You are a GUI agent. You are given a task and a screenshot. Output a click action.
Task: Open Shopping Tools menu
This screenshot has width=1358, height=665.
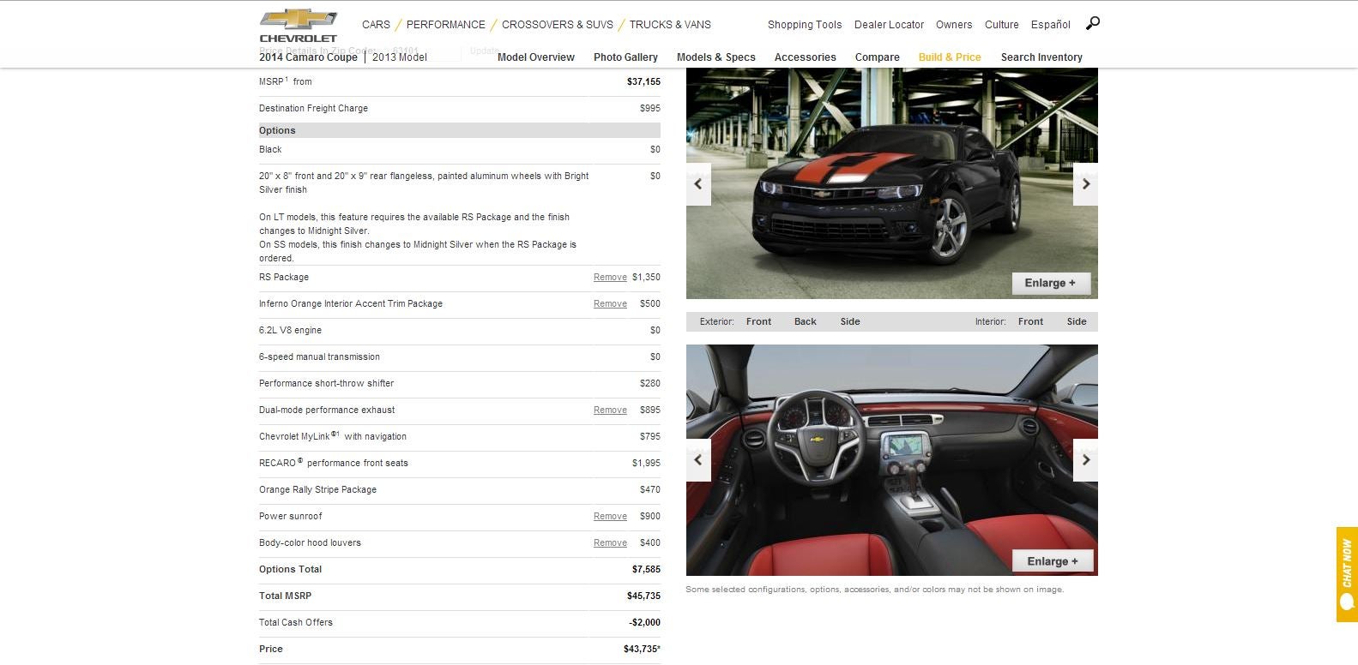click(805, 25)
